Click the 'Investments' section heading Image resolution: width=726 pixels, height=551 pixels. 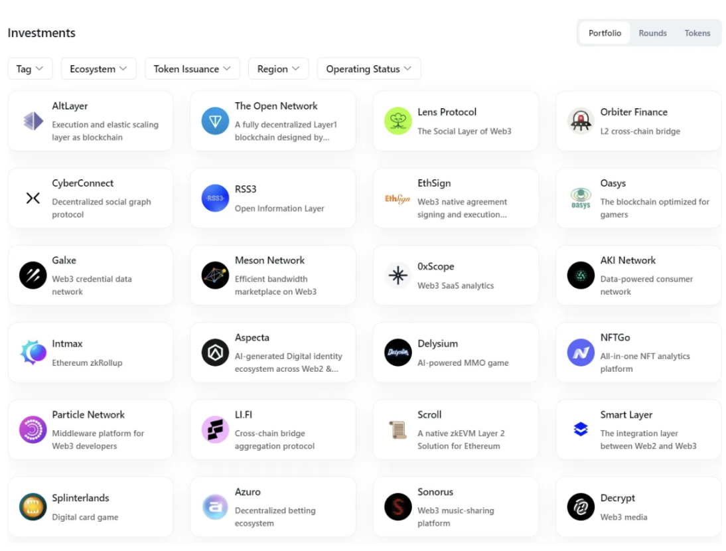click(41, 33)
